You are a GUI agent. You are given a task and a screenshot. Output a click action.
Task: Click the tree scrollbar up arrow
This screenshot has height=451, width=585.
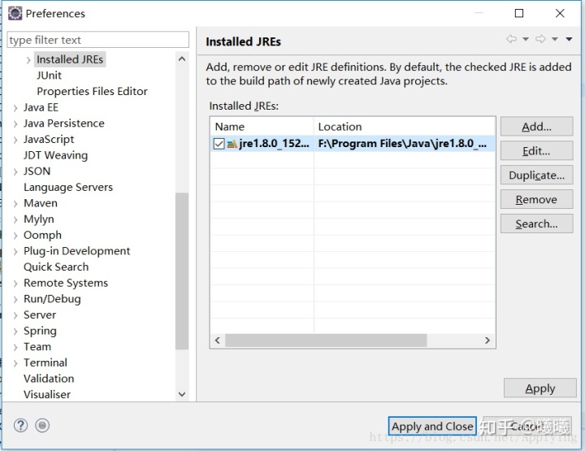pyautogui.click(x=182, y=59)
